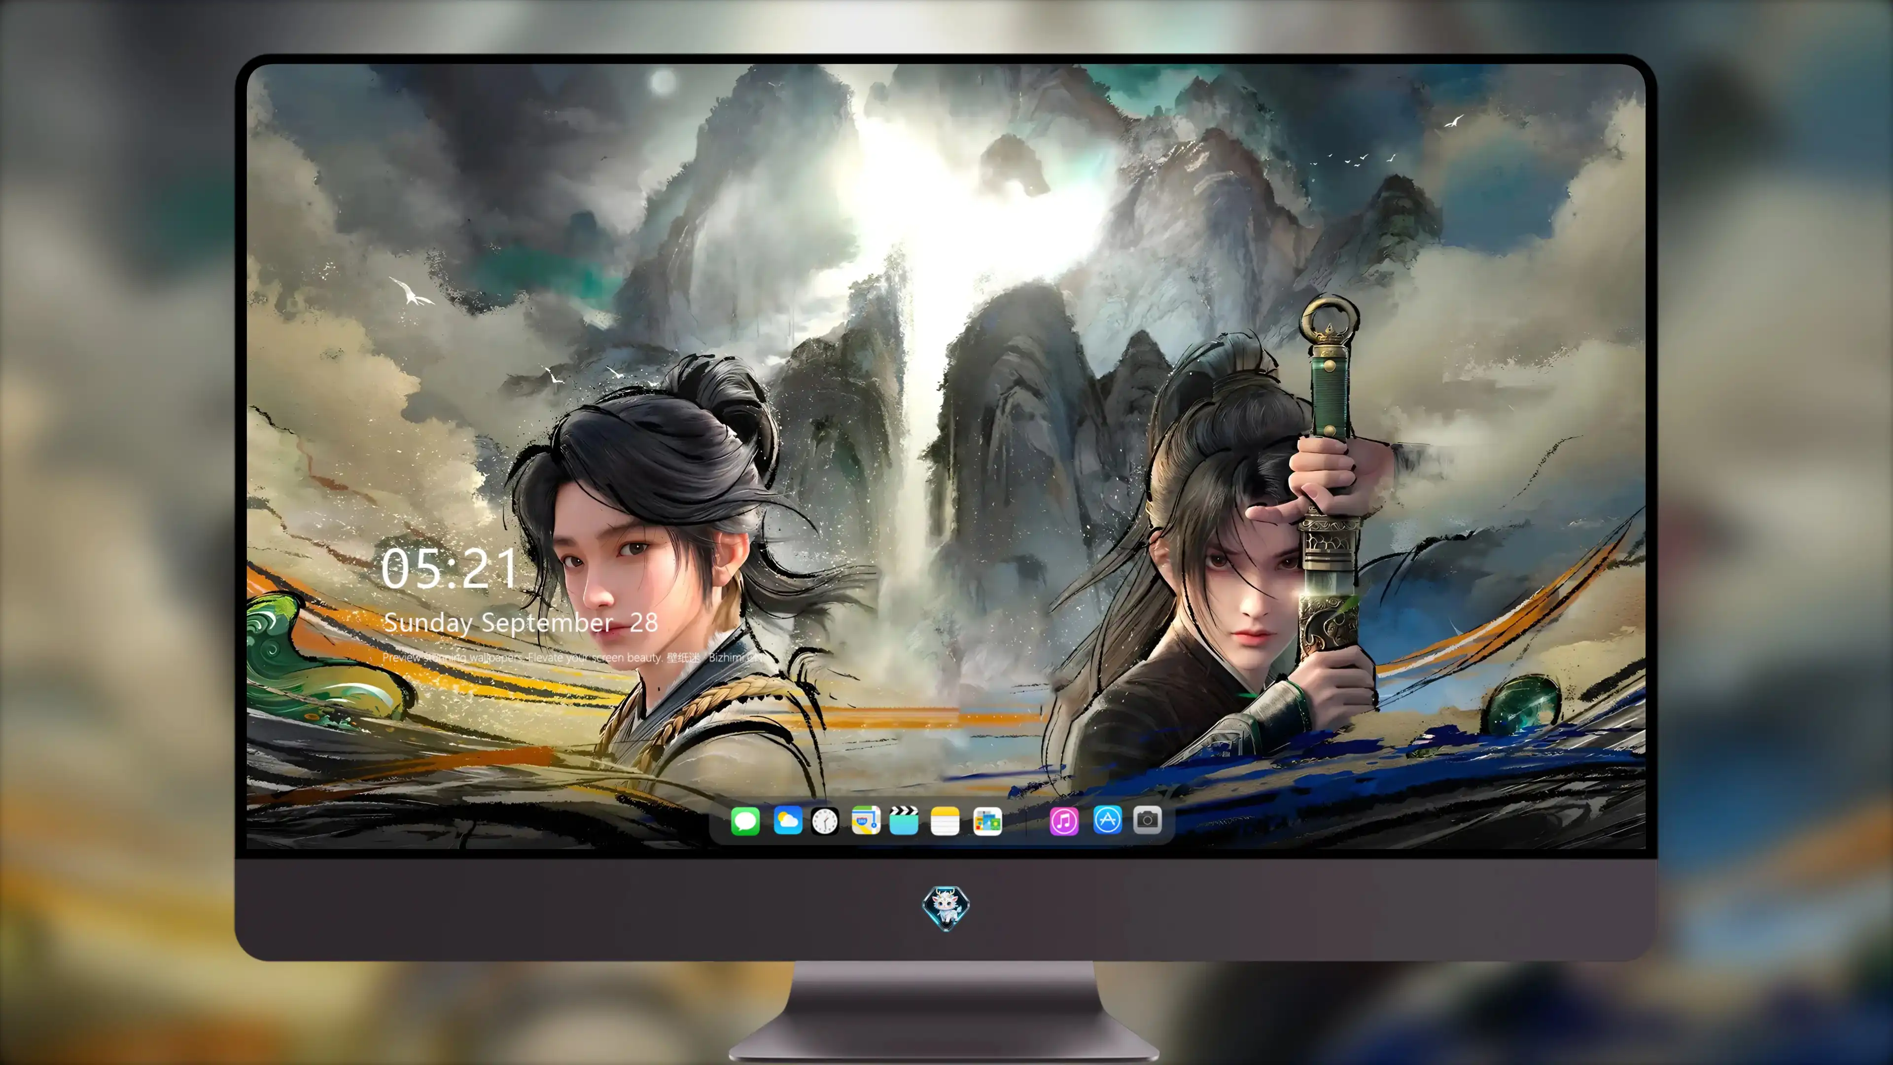
Task: Open the App Store from the dock
Action: (1107, 820)
